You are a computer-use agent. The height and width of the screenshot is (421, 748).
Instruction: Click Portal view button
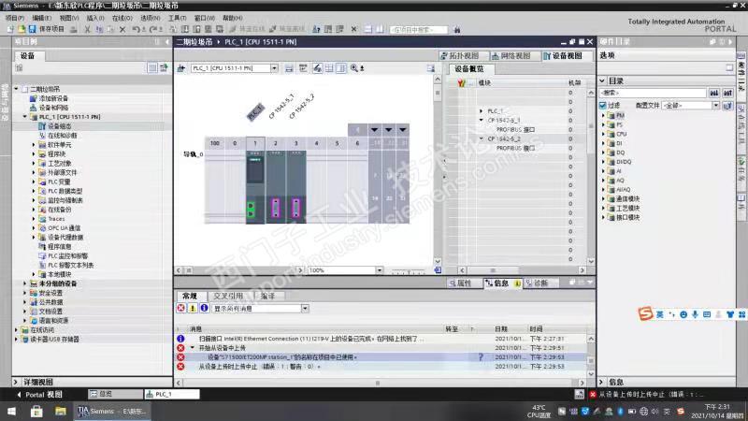click(x=40, y=394)
